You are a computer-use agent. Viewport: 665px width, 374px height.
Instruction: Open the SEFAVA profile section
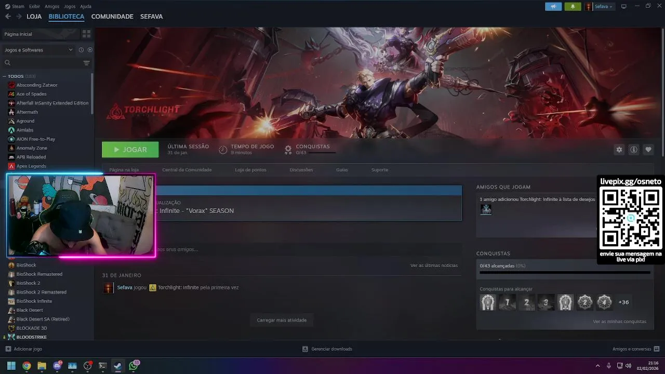click(151, 17)
